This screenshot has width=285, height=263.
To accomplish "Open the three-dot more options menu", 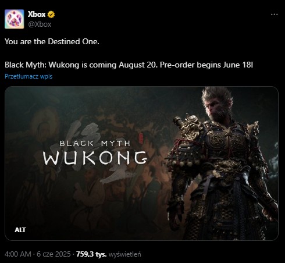I will pos(274,15).
